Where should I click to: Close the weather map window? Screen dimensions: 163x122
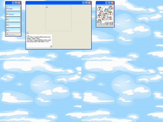[113, 3]
